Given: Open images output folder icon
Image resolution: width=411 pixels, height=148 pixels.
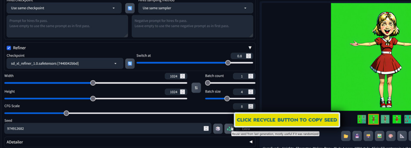Looking at the screenshot, I should click(x=346, y=136).
